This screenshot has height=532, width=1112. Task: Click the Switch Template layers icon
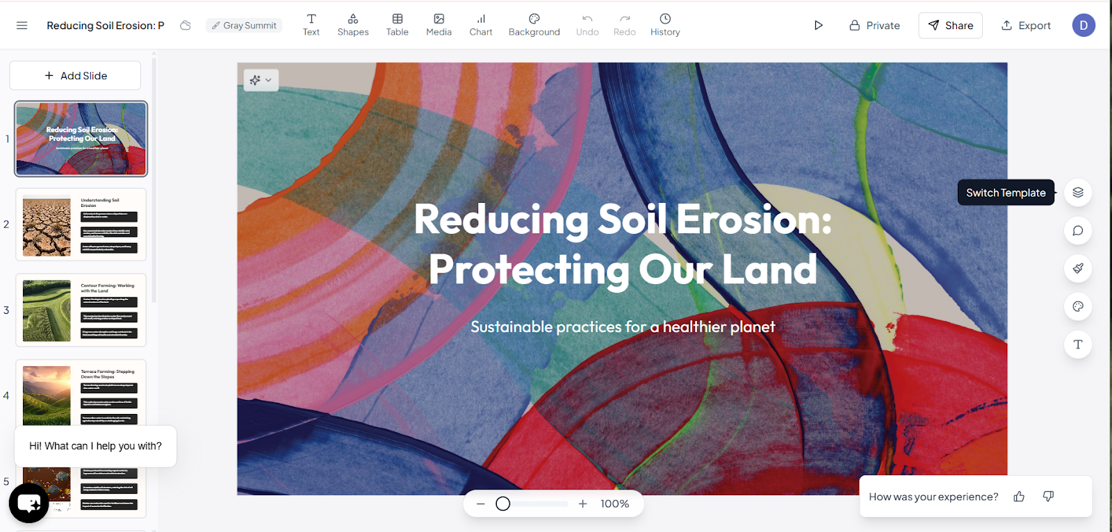(1078, 192)
